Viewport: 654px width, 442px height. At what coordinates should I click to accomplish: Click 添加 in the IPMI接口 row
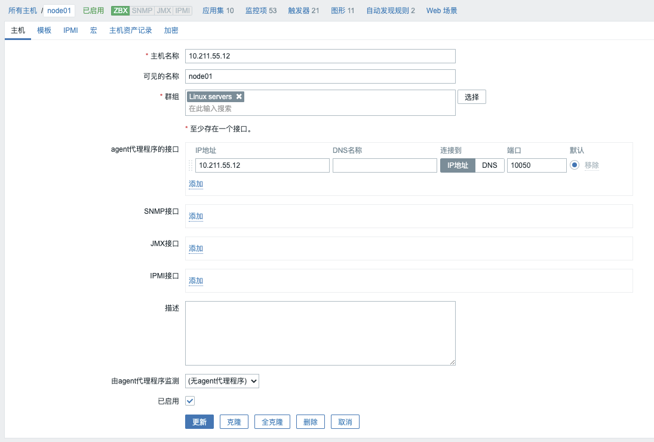pyautogui.click(x=196, y=281)
